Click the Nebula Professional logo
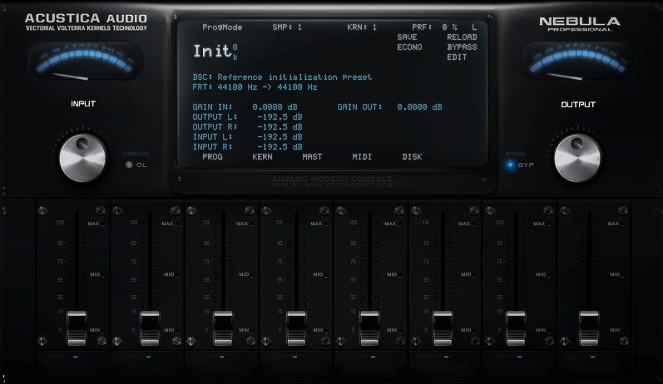The height and width of the screenshot is (384, 663). point(580,23)
